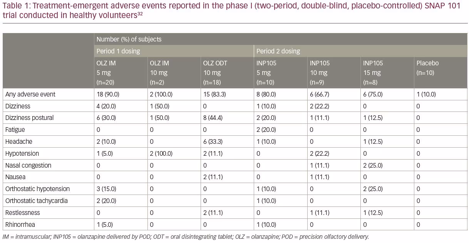Image resolution: width=469 pixels, height=243 pixels.
Task: Select the 'Hypotension' row label
Action: tap(22, 153)
